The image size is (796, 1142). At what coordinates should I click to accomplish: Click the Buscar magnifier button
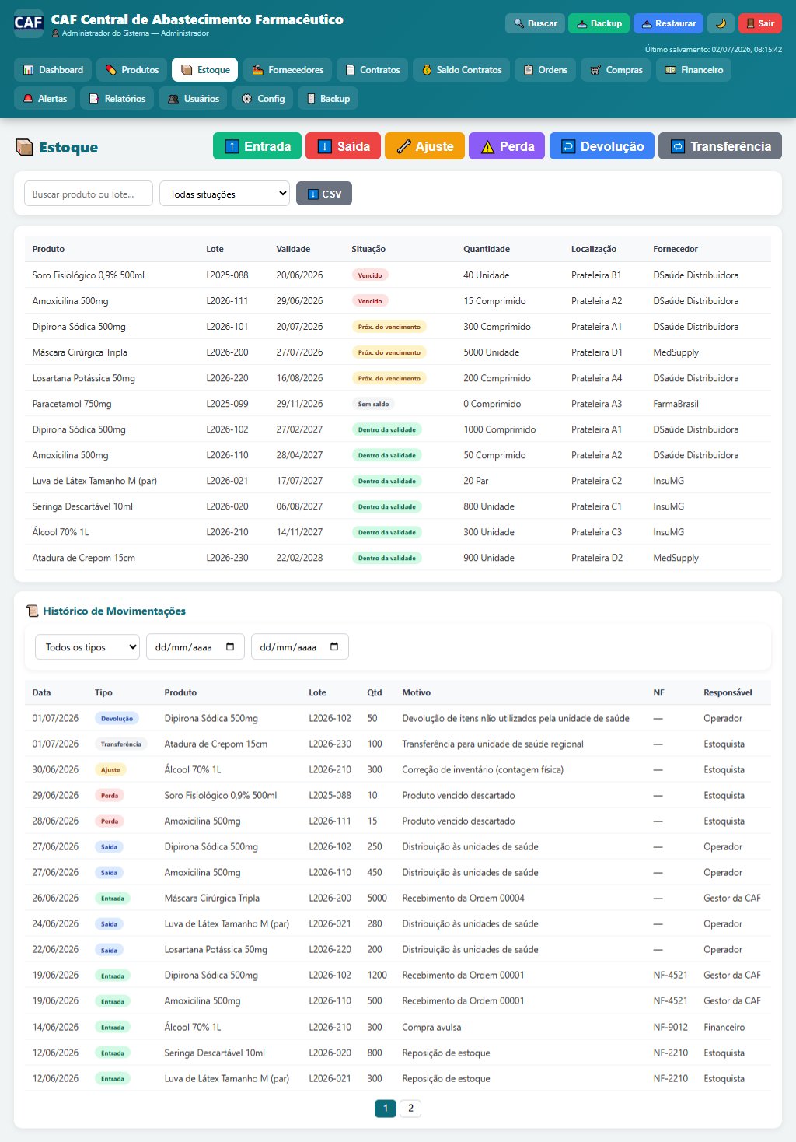(x=535, y=23)
